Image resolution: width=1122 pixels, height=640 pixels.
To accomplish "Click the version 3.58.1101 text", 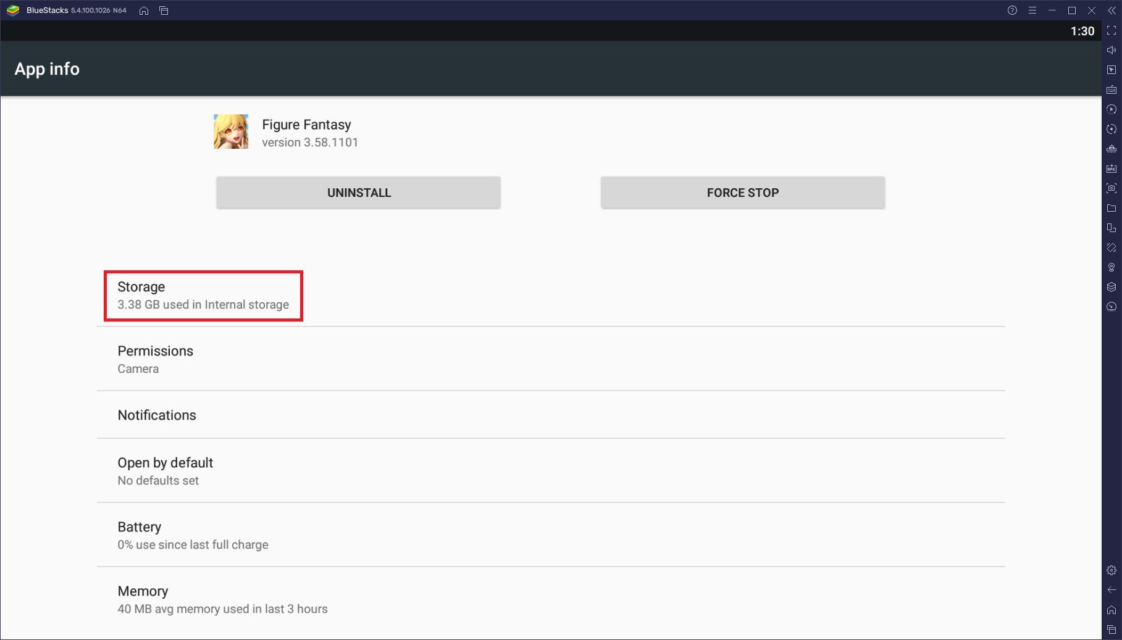I will coord(310,143).
